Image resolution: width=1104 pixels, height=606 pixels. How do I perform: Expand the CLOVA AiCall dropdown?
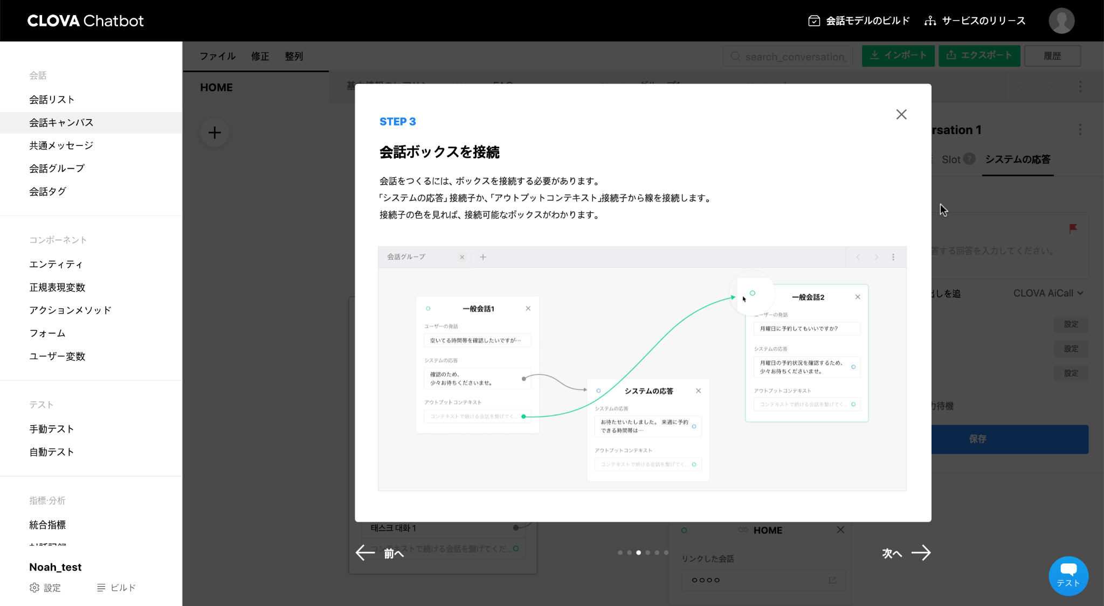coord(1048,294)
